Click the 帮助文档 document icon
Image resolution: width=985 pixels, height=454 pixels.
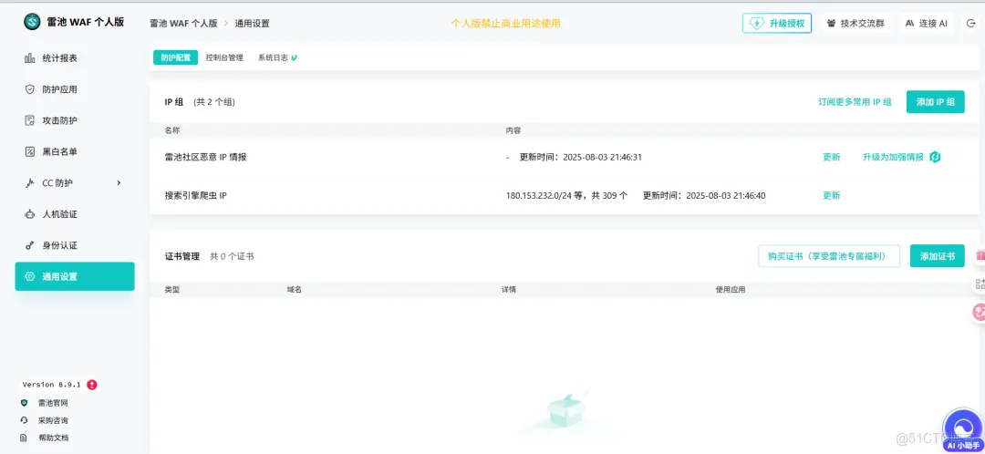[x=24, y=438]
